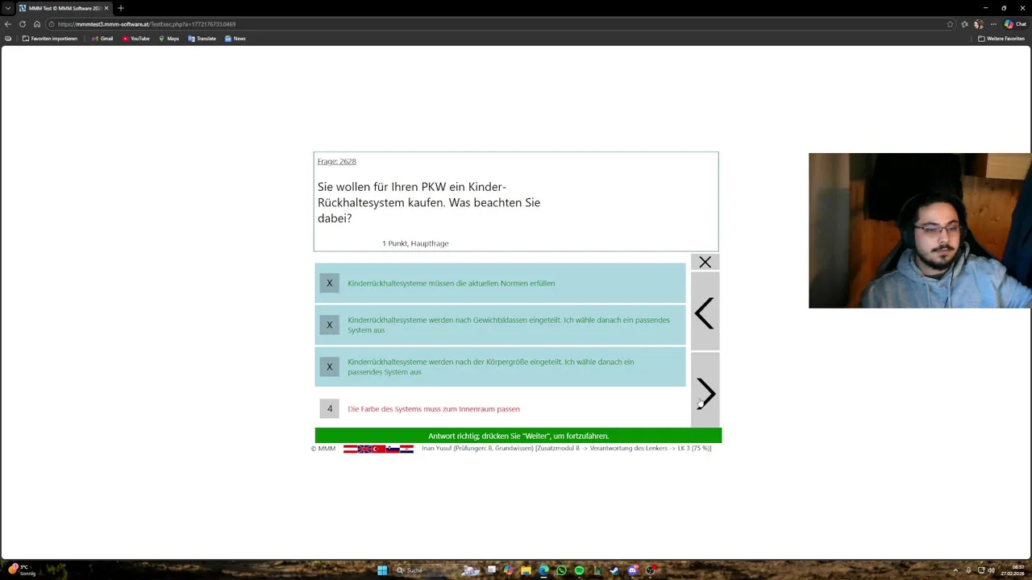Show hidden system tray icons

click(955, 570)
